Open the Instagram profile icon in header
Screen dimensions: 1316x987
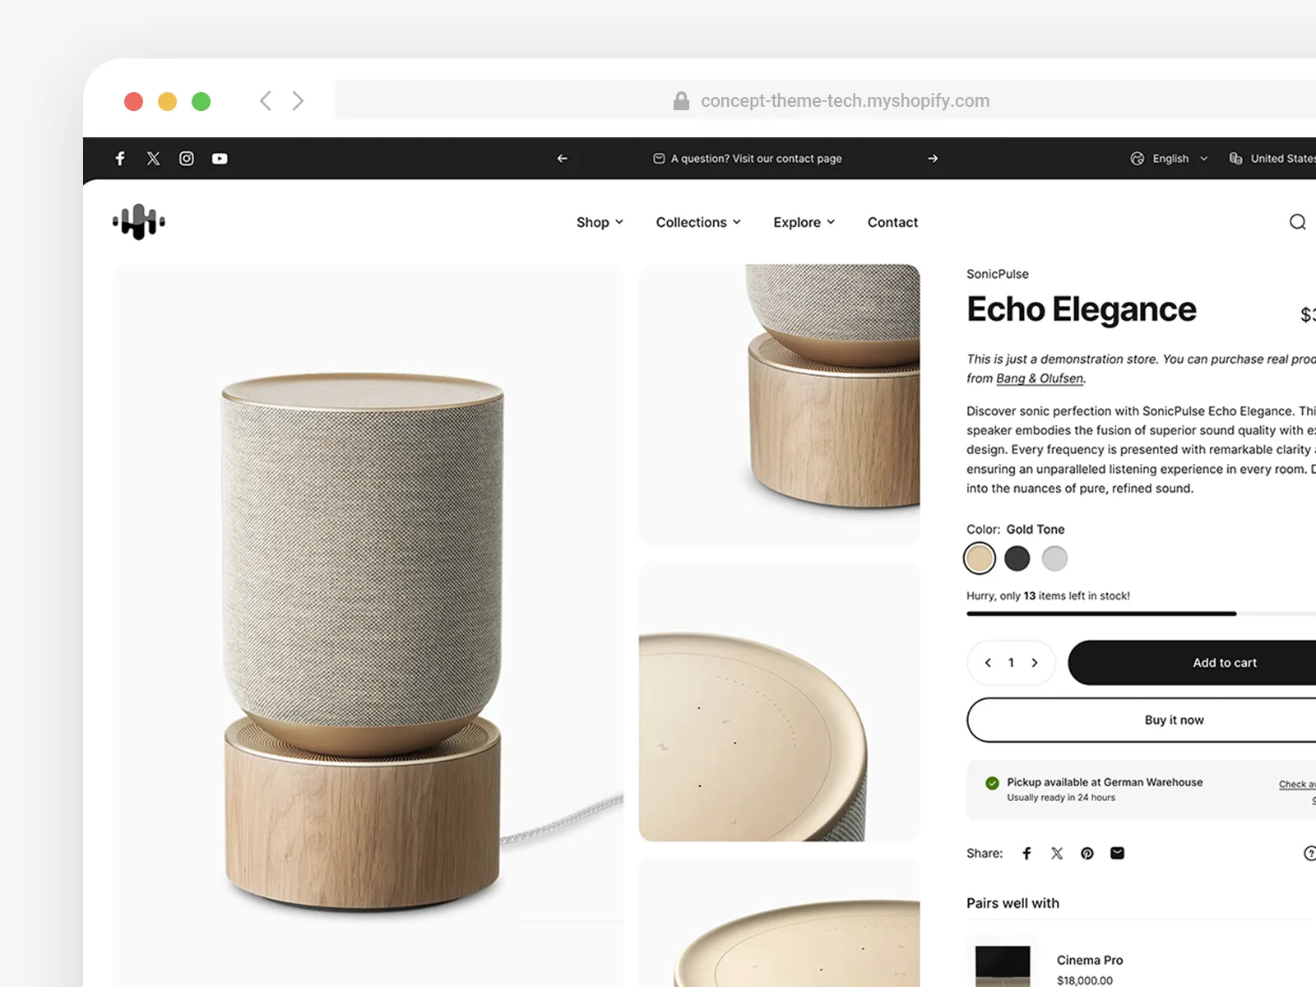[187, 159]
